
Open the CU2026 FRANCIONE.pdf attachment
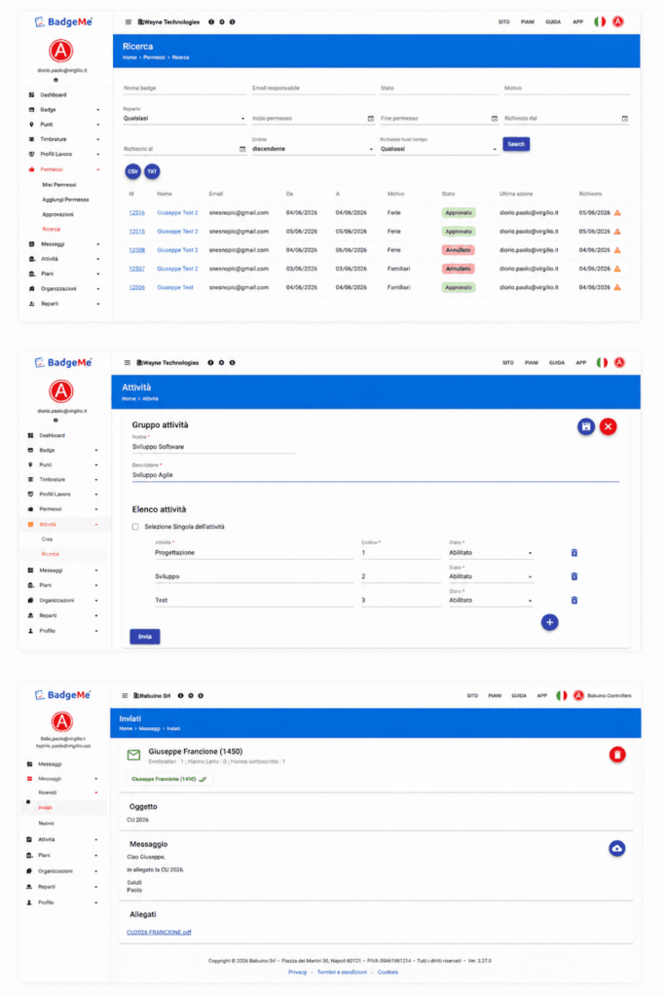click(x=159, y=932)
